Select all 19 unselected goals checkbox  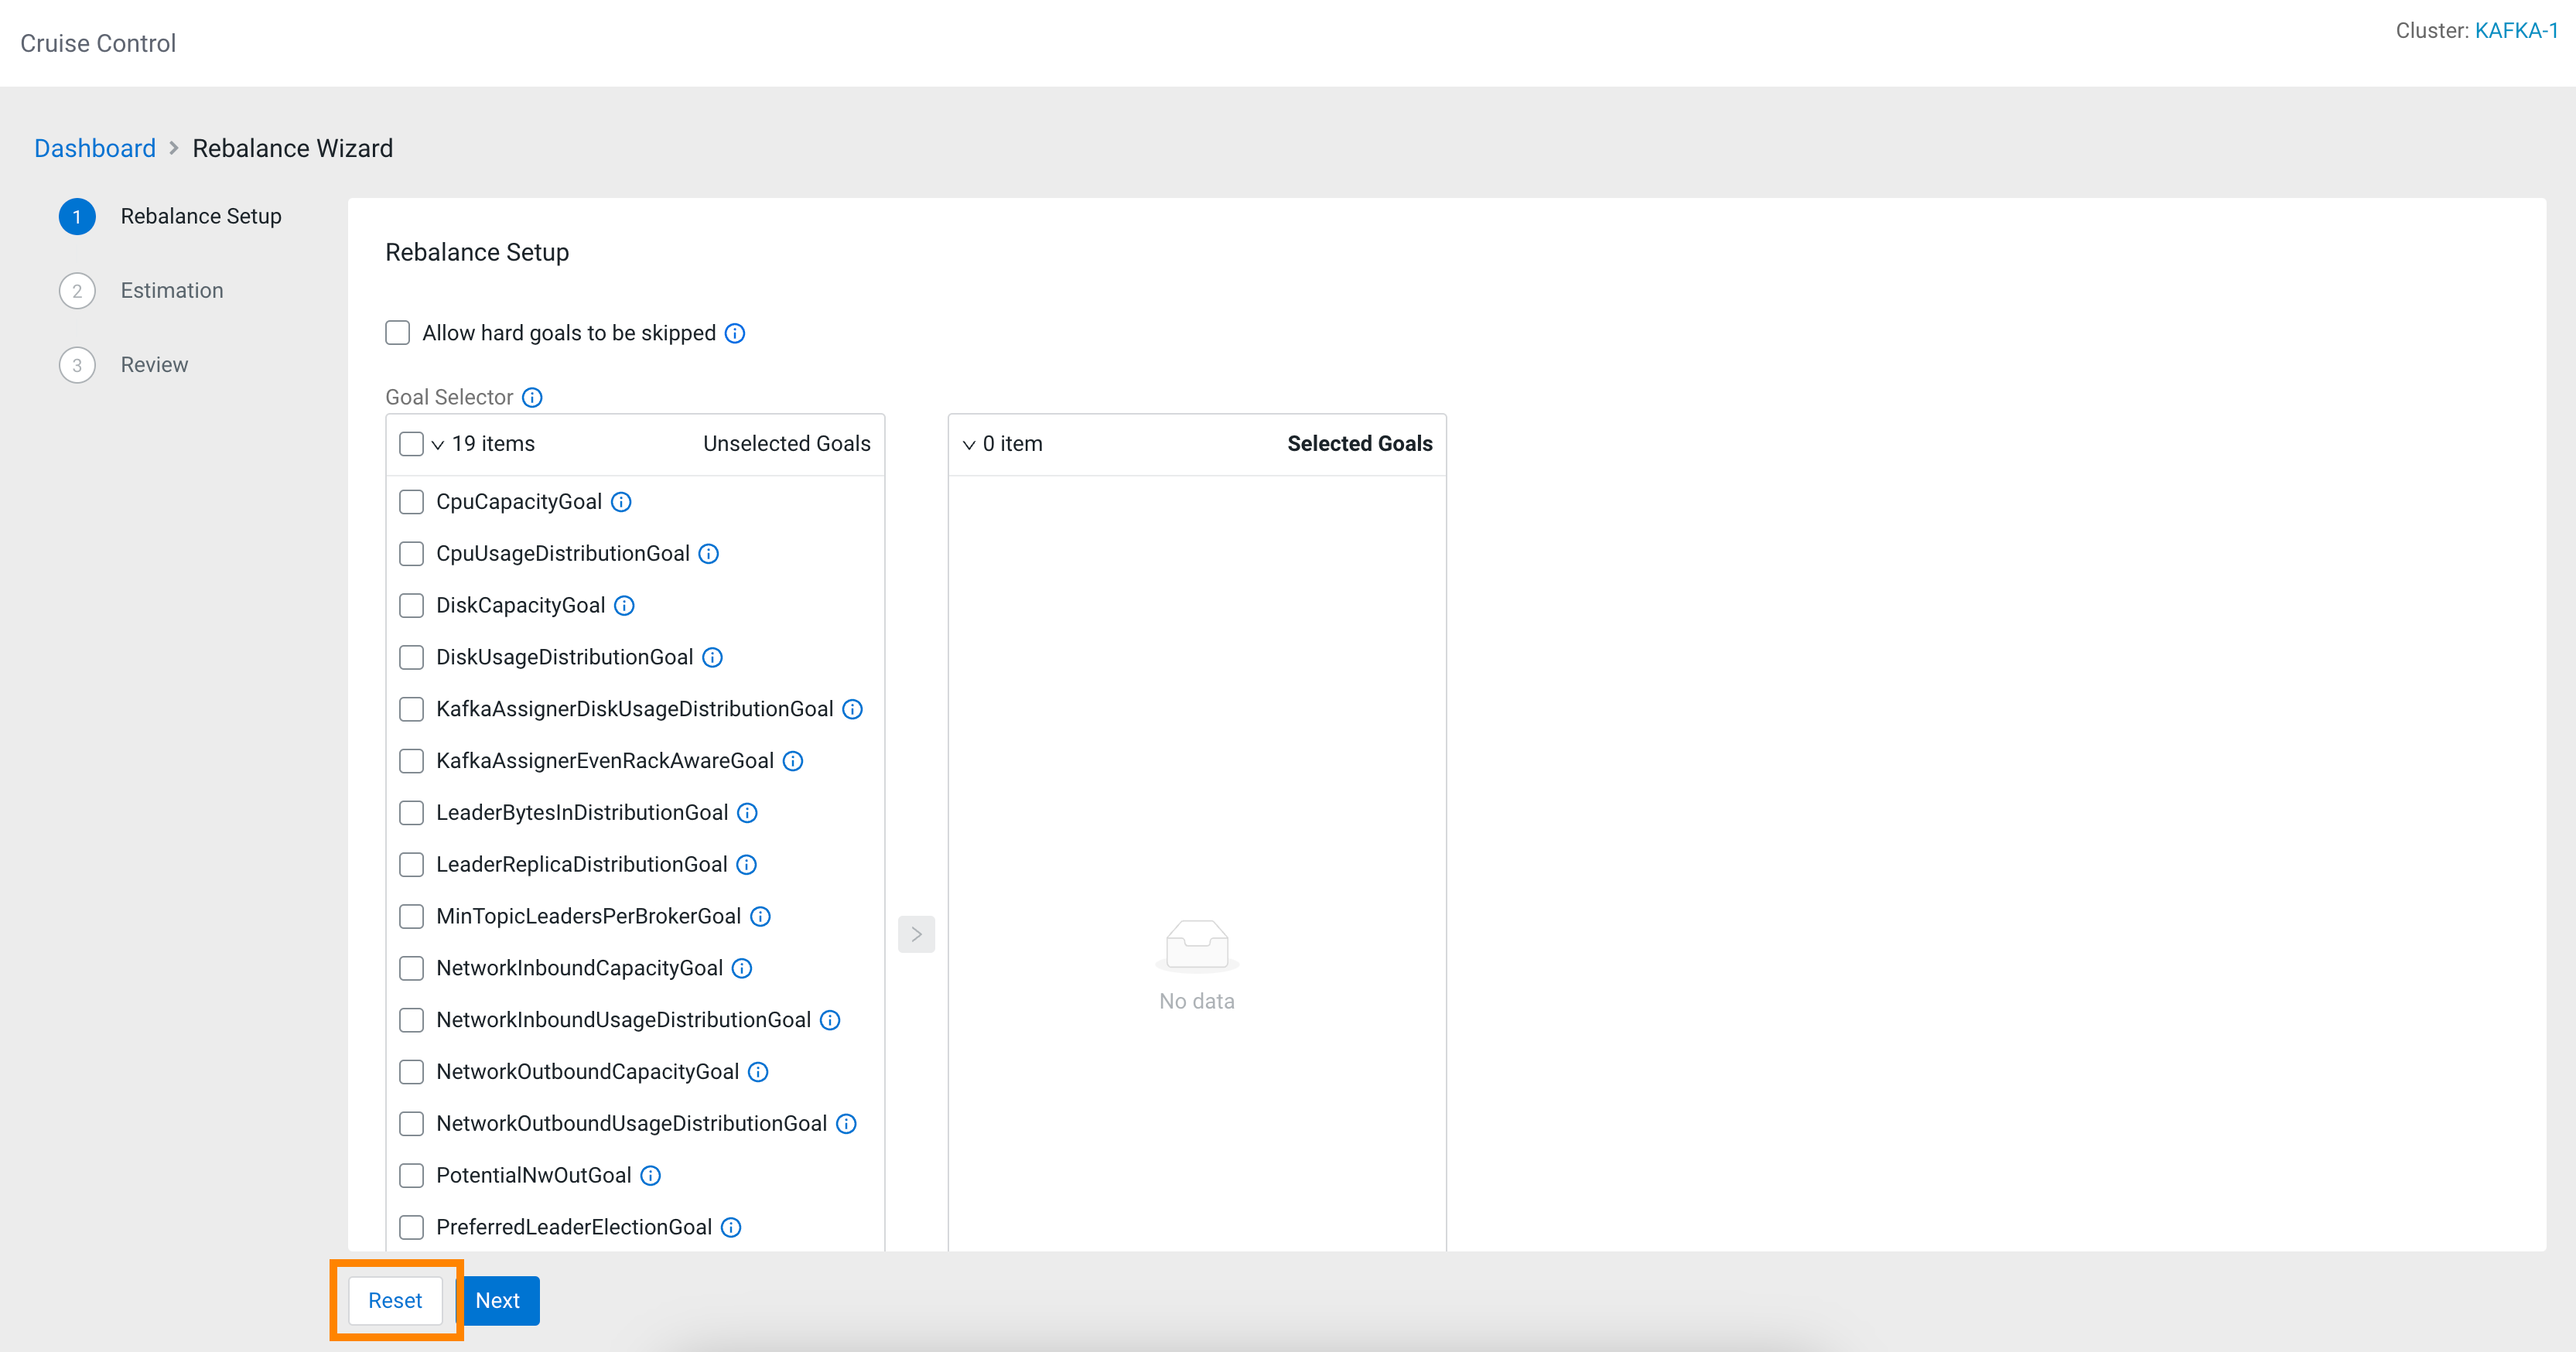411,444
